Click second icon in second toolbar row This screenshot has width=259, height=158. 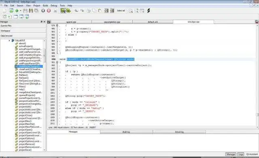point(10,17)
